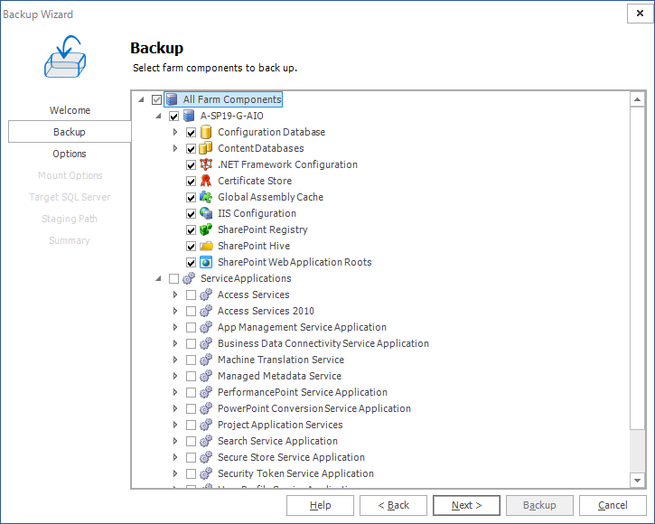Image resolution: width=655 pixels, height=524 pixels.
Task: Click the Certificate Store ribbon icon
Action: click(x=206, y=181)
